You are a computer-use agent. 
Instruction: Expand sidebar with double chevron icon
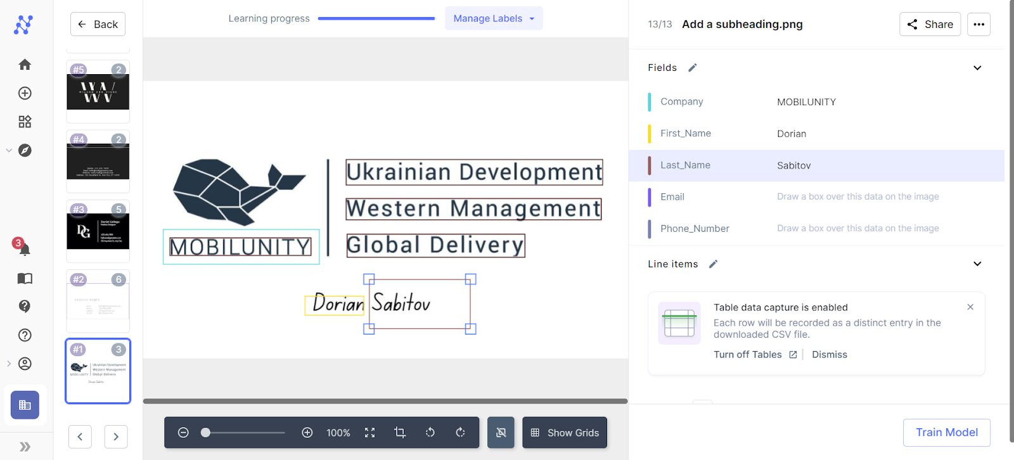point(25,447)
